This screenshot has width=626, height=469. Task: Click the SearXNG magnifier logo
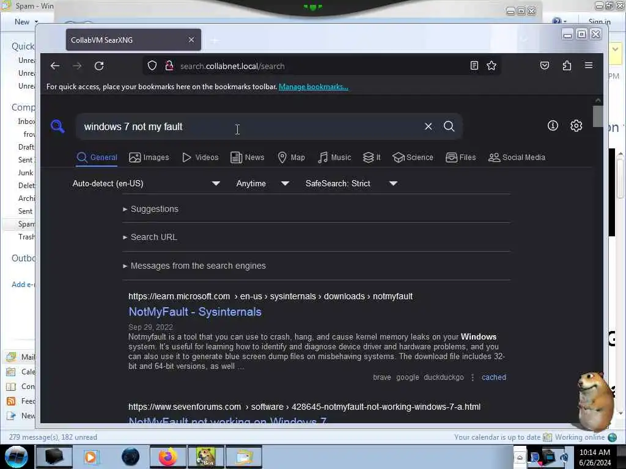[58, 126]
